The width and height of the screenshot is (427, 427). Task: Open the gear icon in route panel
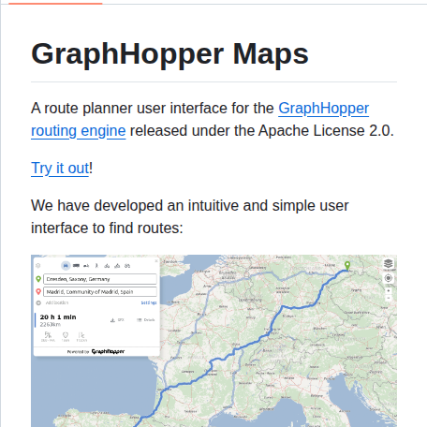pos(38,266)
